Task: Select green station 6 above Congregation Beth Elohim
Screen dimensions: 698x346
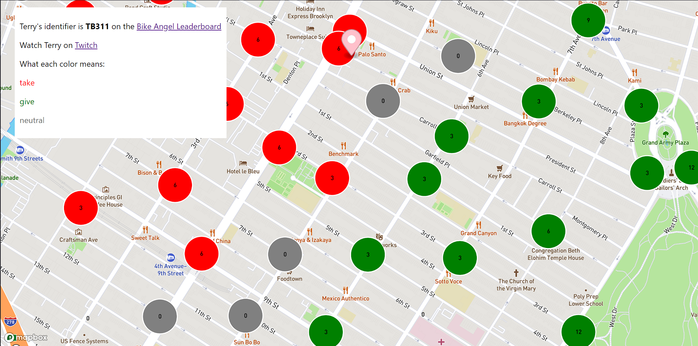Action: (548, 231)
